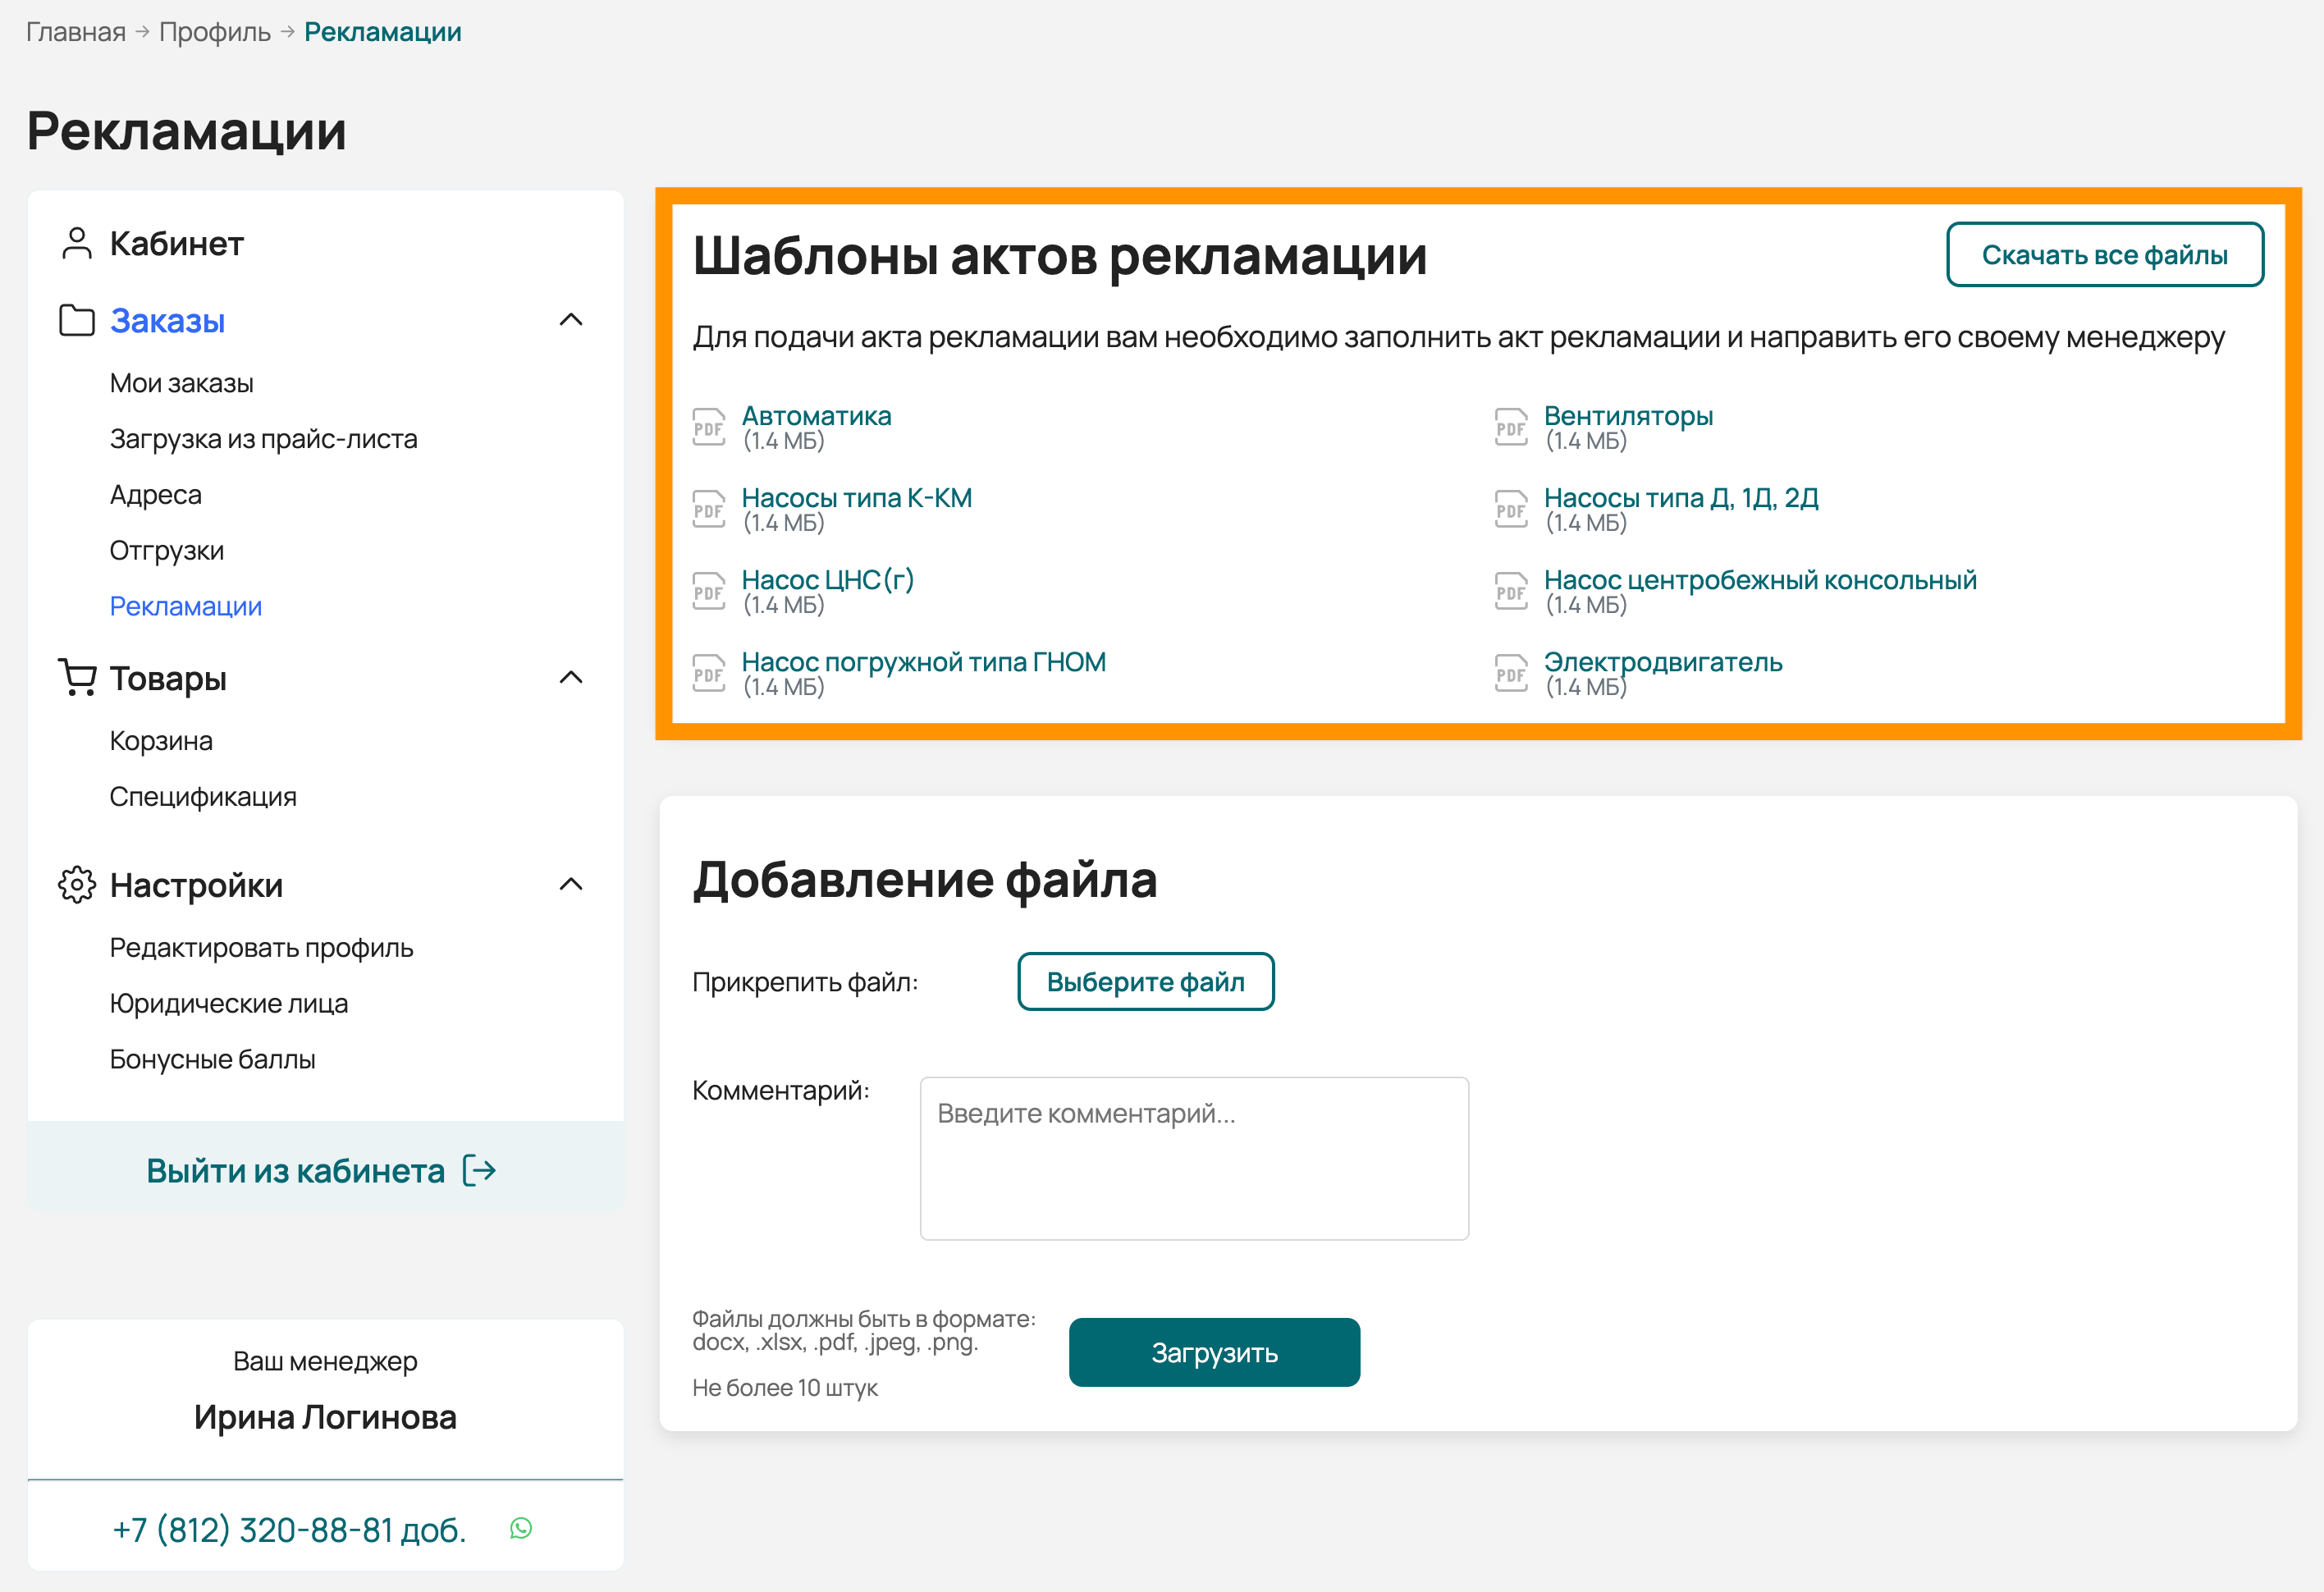The image size is (2324, 1592).
Task: Download Насос погружной типа ГНОМ template
Action: click(x=923, y=662)
